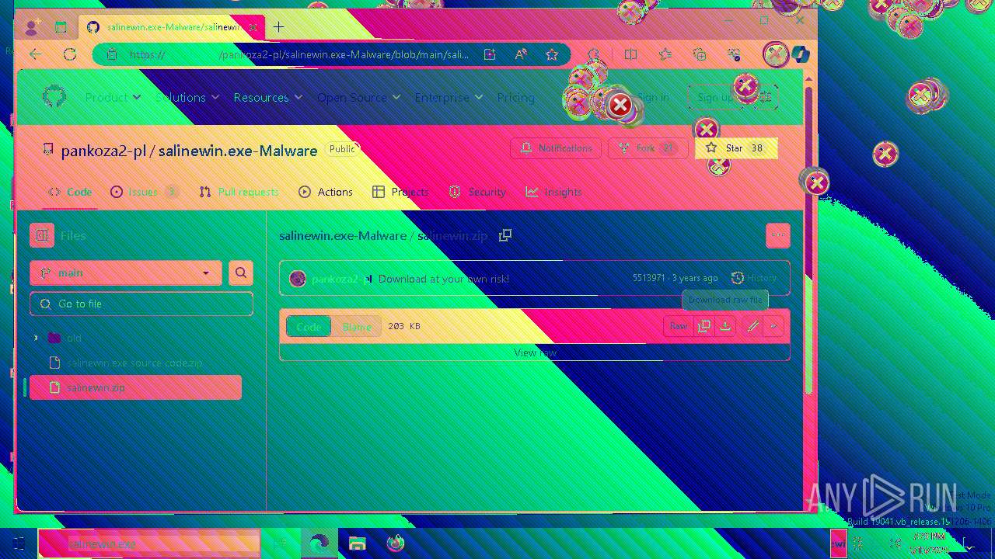Open the pankoza2-pl owner profile link
This screenshot has height=559, width=995.
pyautogui.click(x=103, y=151)
